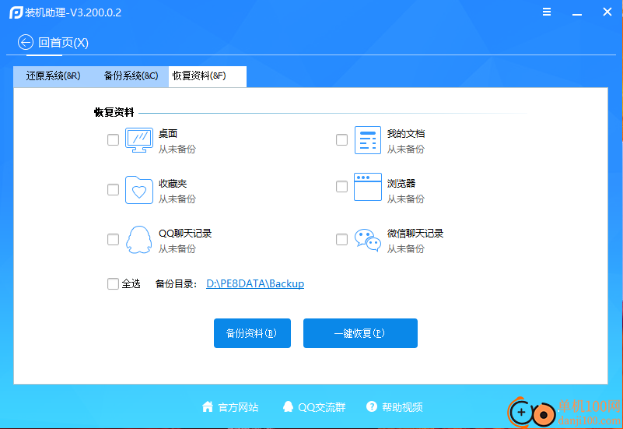Click the 收藏夹 item label

(173, 183)
